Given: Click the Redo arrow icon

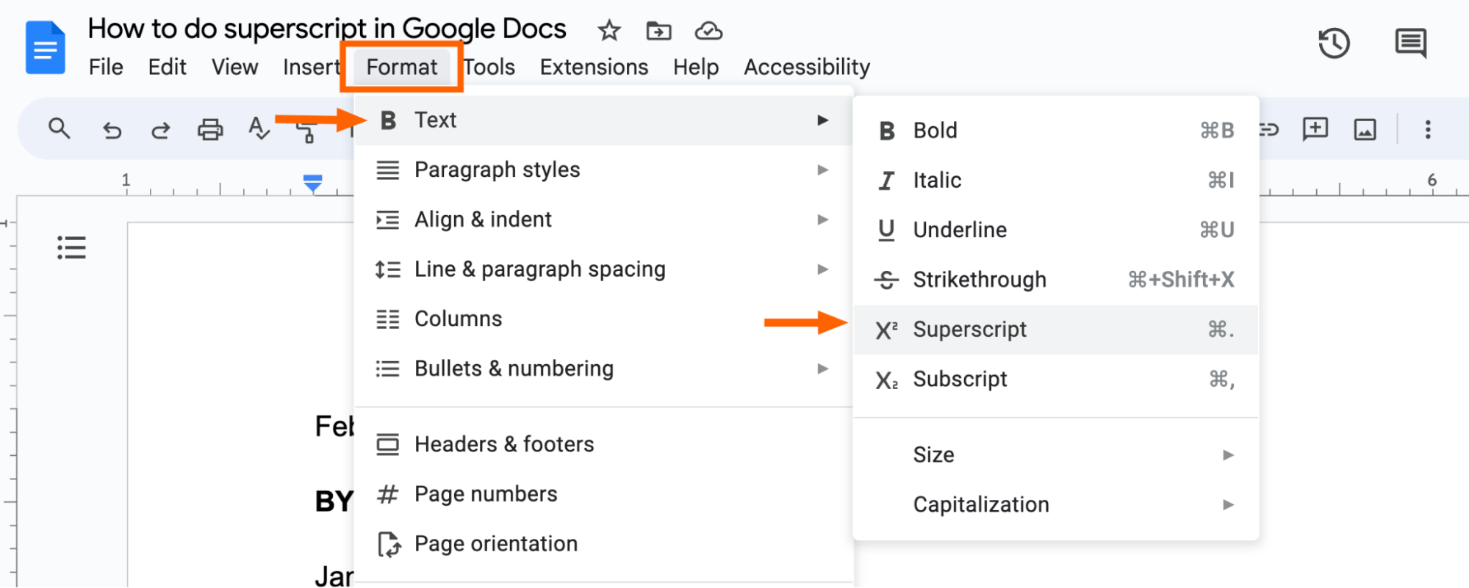Looking at the screenshot, I should tap(160, 131).
